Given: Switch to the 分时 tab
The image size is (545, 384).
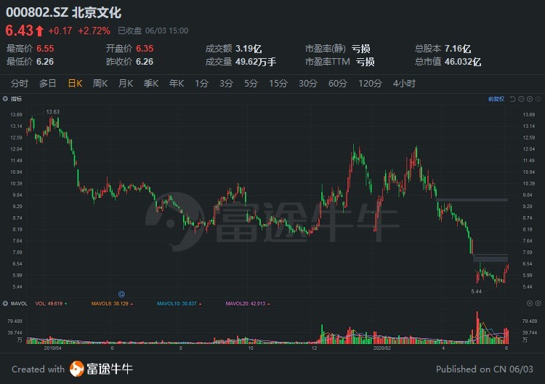Looking at the screenshot, I should [19, 84].
